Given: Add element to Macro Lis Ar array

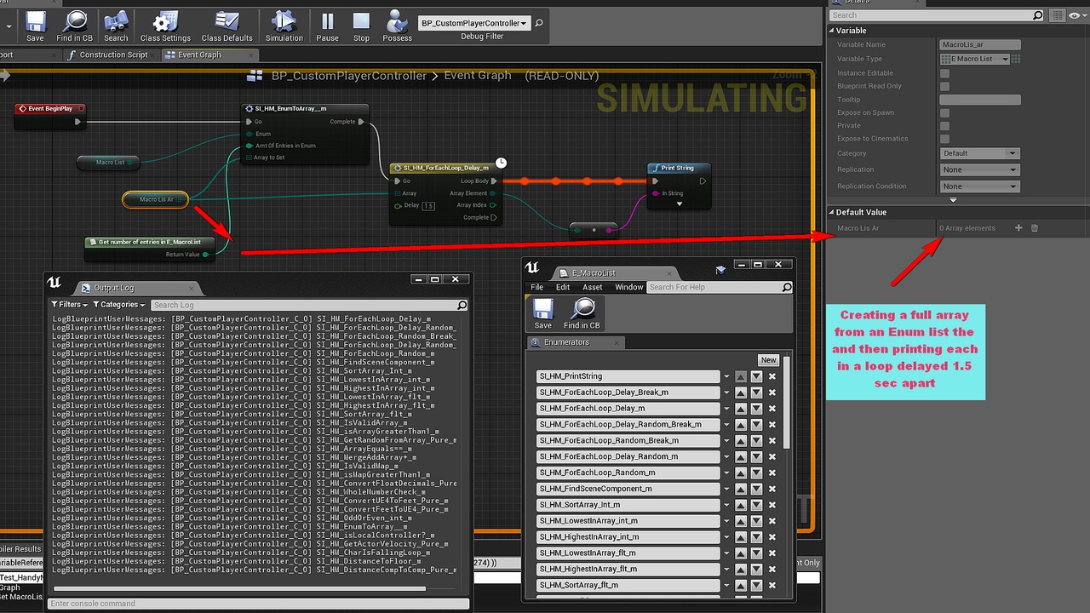Looking at the screenshot, I should point(1018,228).
